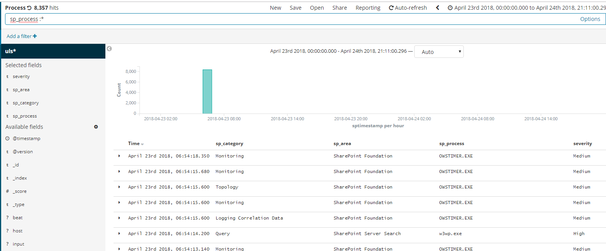
Task: Expand the w3wp.exe Query row
Action: 119,234
